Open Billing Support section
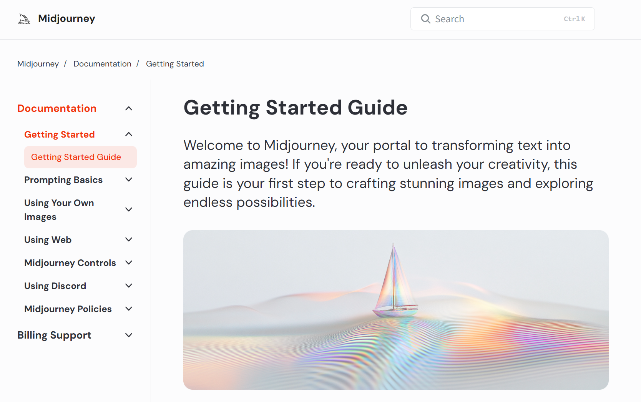Image resolution: width=641 pixels, height=402 pixels. [x=54, y=335]
